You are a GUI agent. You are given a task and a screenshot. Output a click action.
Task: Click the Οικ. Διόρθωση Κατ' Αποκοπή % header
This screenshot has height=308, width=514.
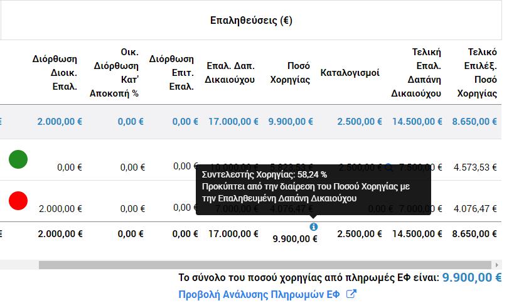click(114, 73)
